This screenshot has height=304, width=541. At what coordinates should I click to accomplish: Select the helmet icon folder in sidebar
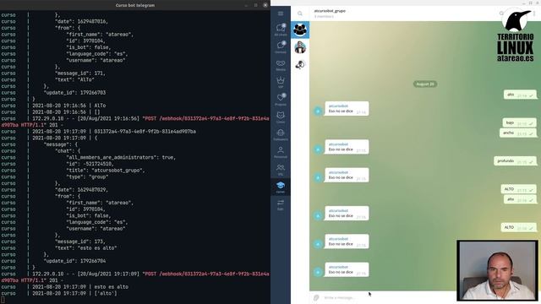(281, 134)
